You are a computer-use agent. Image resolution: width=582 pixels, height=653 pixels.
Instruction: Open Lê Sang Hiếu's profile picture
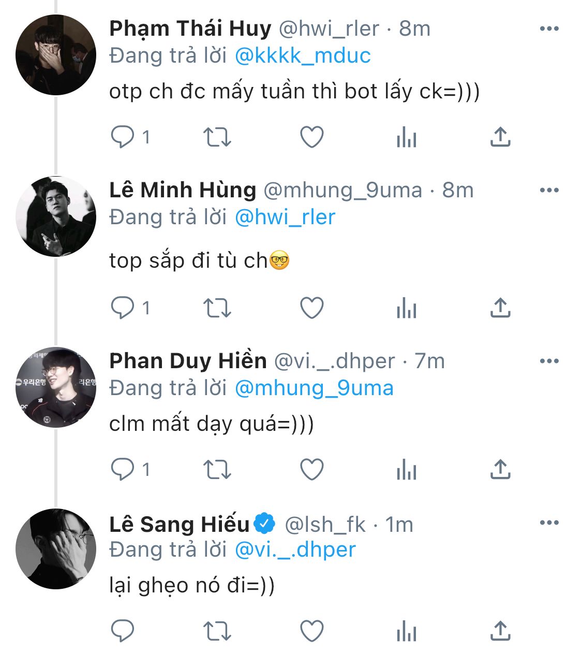point(56,549)
